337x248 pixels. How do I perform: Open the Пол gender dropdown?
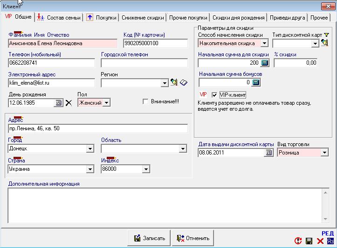coord(106,103)
